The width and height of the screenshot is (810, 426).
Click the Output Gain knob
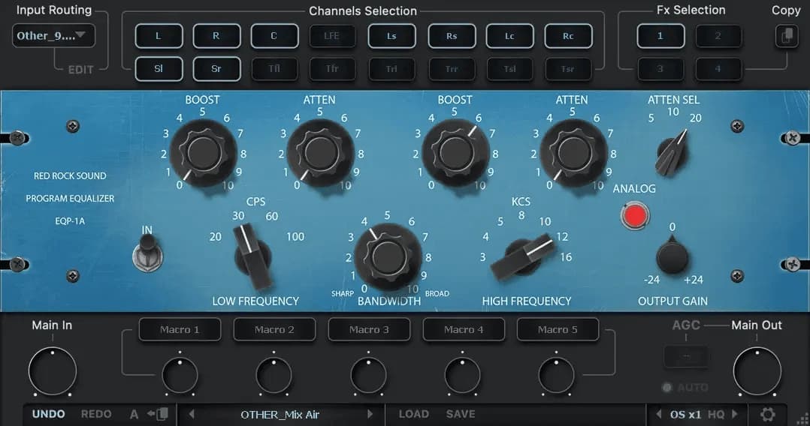pos(672,257)
